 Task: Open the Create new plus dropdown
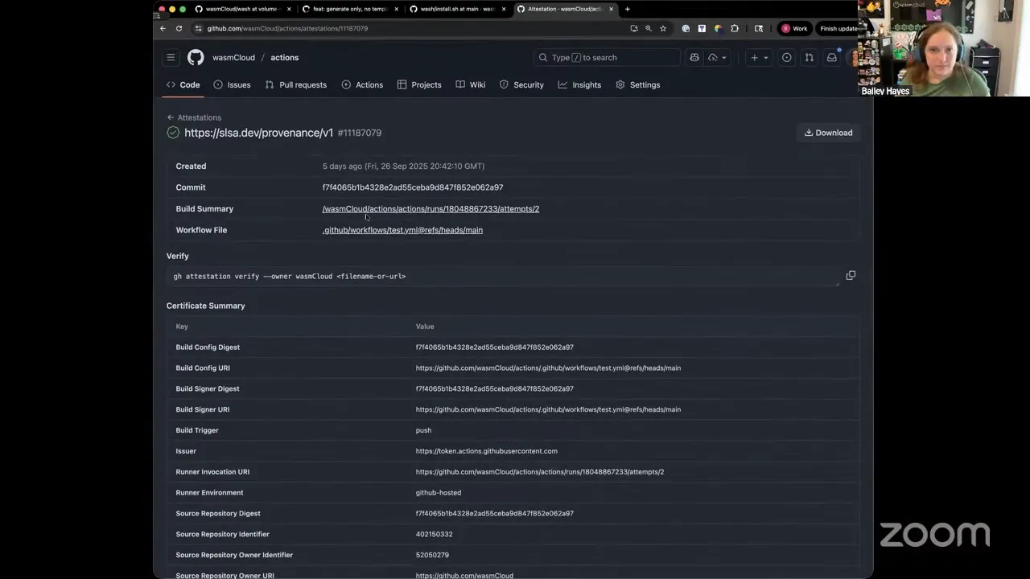[759, 58]
